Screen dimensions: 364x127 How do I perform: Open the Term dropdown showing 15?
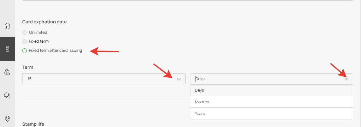[95, 79]
